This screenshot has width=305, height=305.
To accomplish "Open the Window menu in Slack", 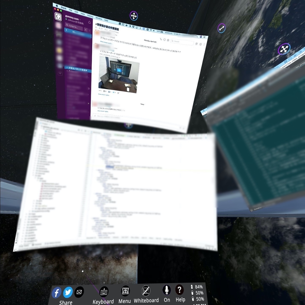I will coord(99,19).
